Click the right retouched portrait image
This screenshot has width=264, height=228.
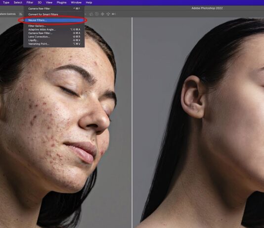click(199, 123)
